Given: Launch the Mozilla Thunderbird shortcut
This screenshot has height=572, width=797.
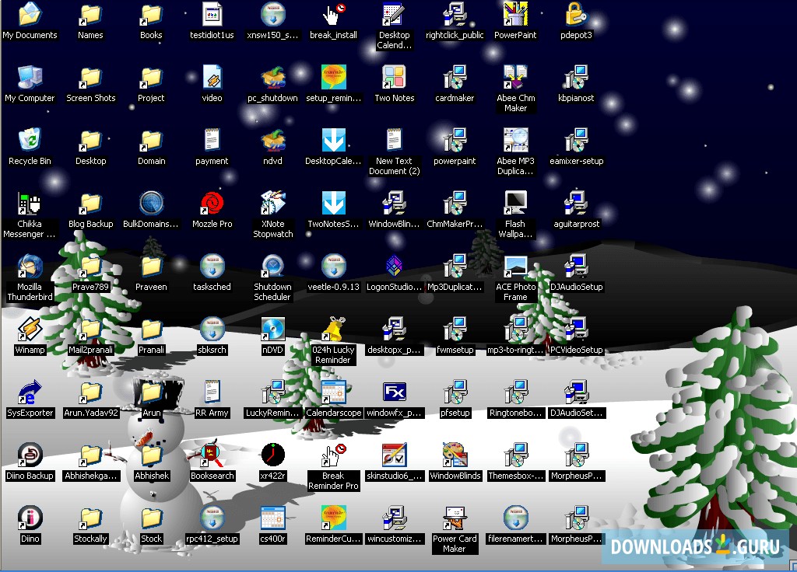Looking at the screenshot, I should coord(30,266).
